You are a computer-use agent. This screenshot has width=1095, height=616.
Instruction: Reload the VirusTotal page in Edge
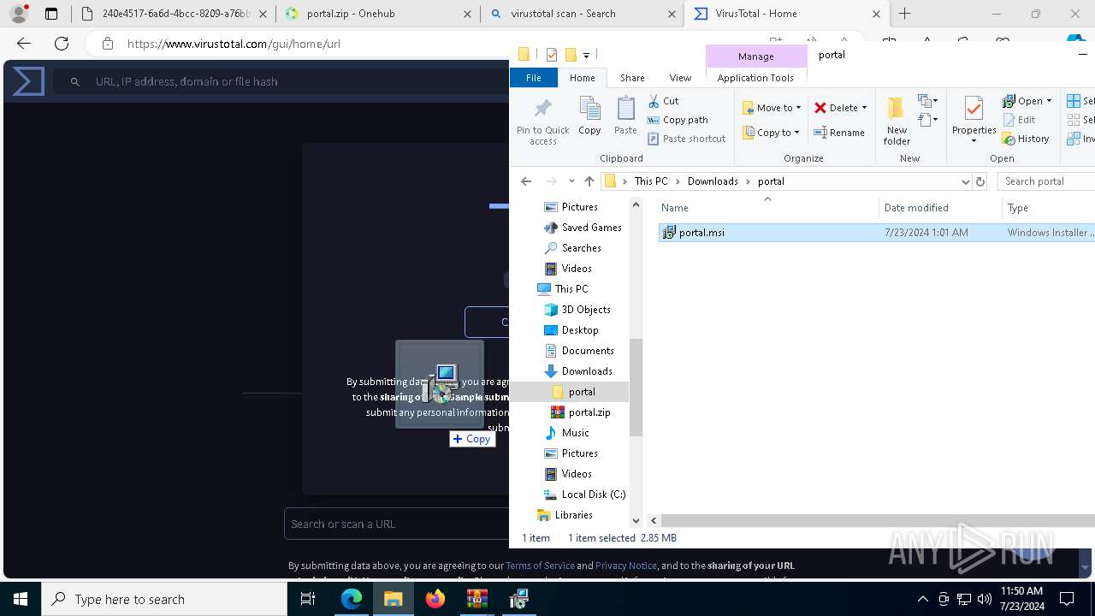tap(62, 44)
